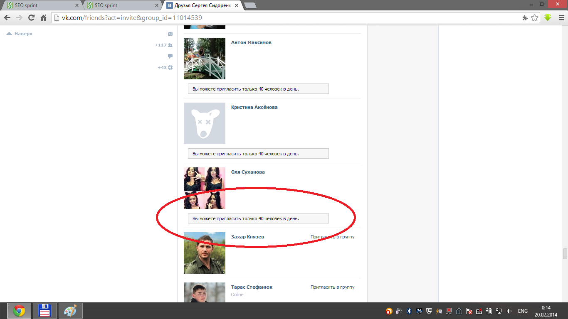Select the Друзья Сергея Сидоренко tab
This screenshot has width=568, height=319.
point(203,5)
